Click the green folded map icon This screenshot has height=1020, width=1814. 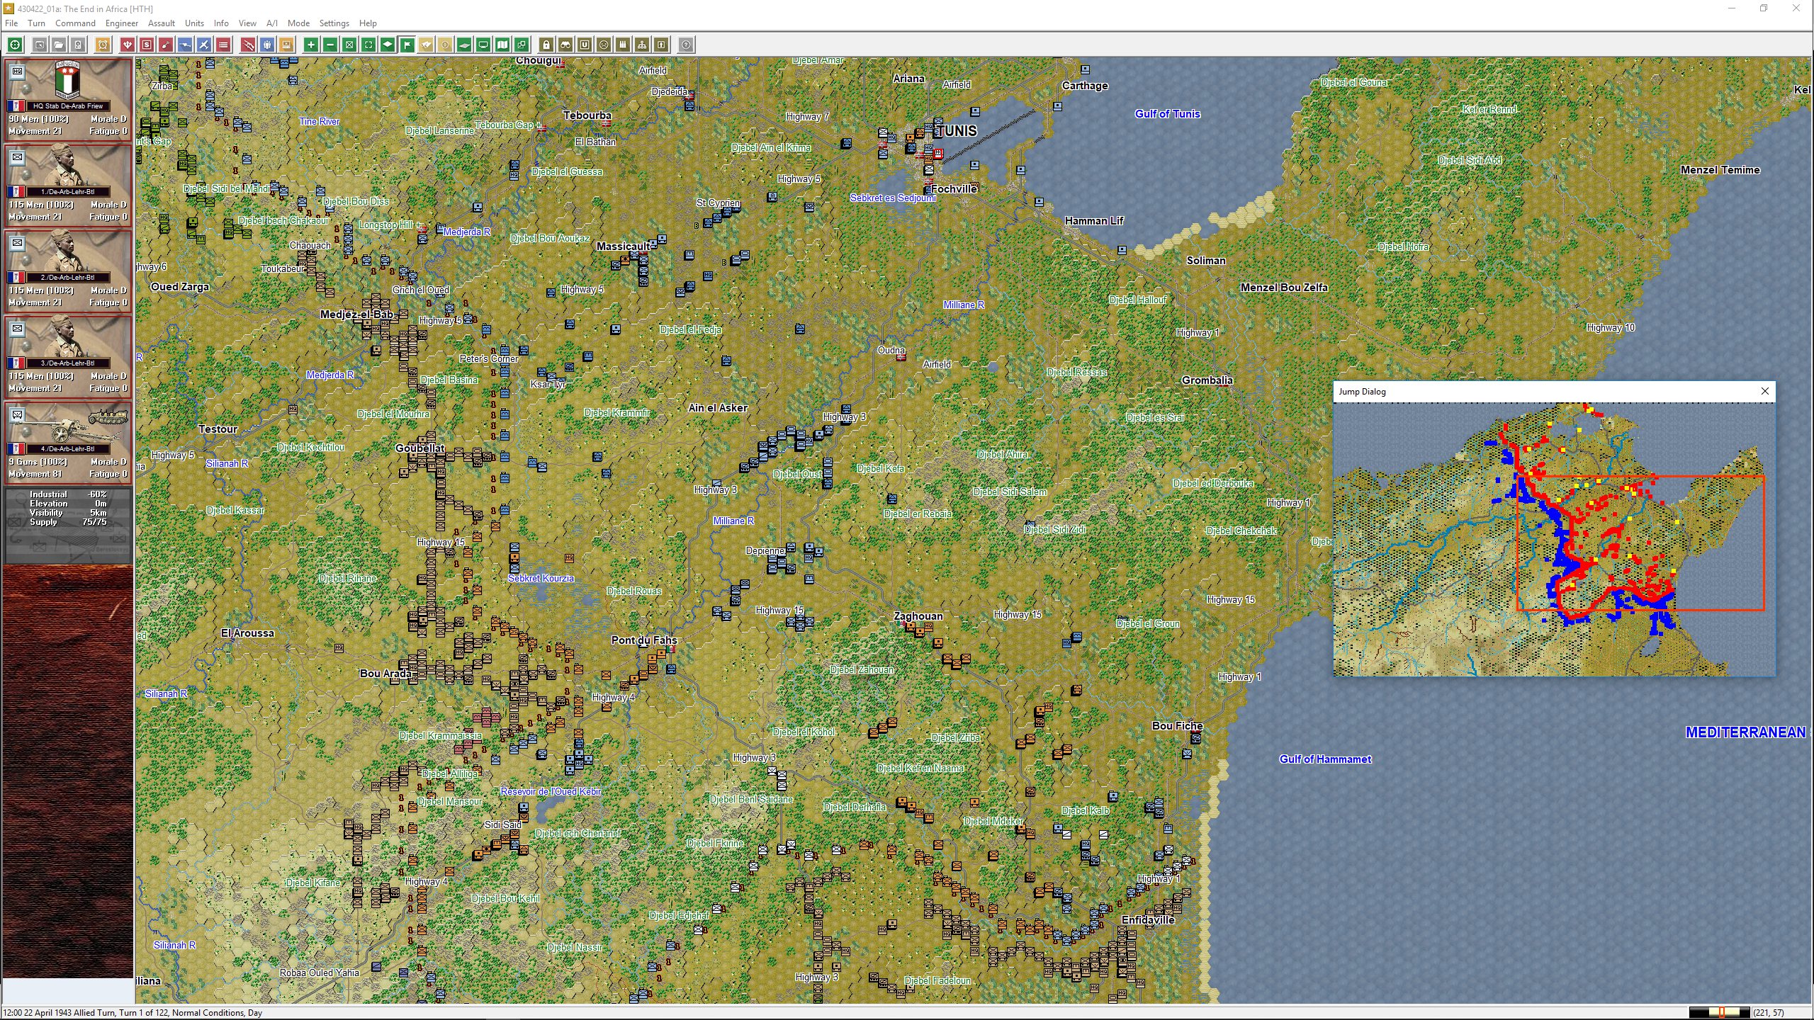tap(502, 45)
